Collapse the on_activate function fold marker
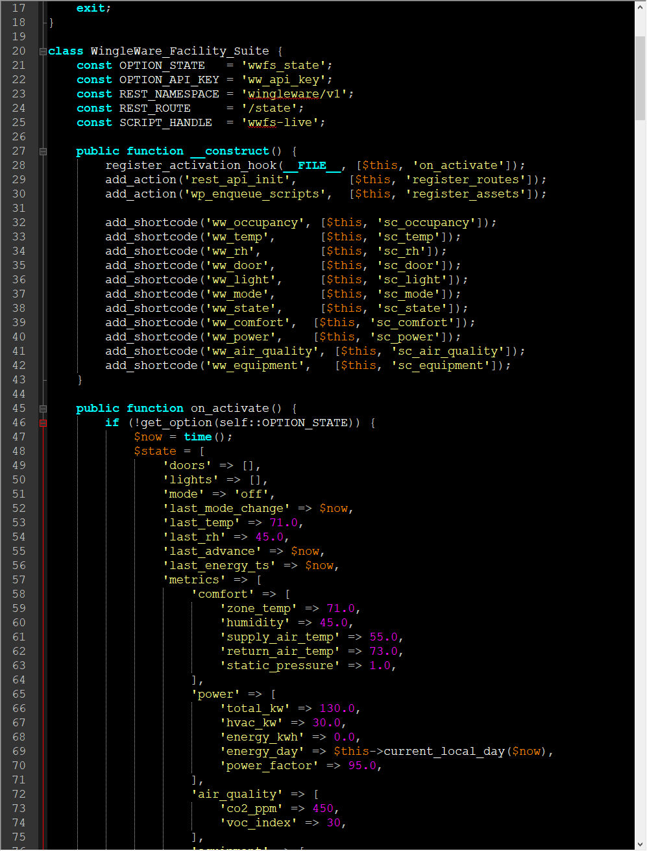This screenshot has width=647, height=851. (43, 409)
